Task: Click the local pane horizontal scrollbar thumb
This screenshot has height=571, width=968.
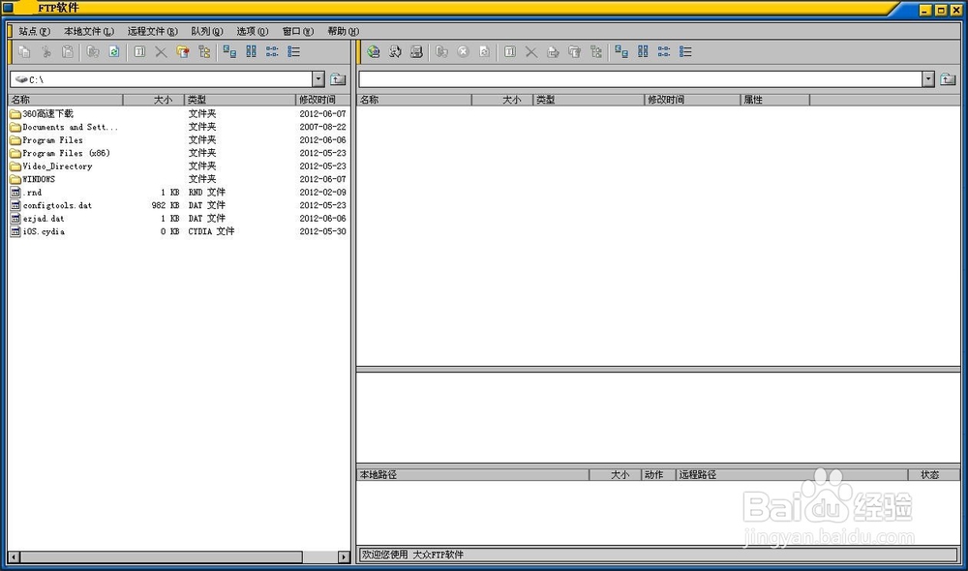Action: [x=161, y=556]
